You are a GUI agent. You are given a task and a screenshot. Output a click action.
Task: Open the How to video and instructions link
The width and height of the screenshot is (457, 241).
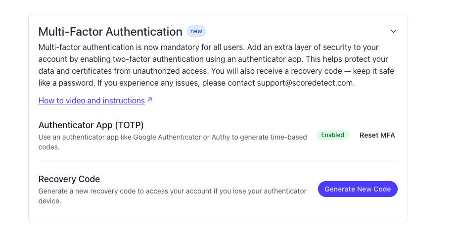91,100
